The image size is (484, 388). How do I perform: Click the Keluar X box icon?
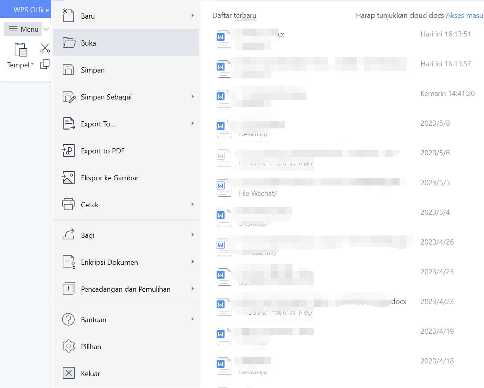point(69,373)
